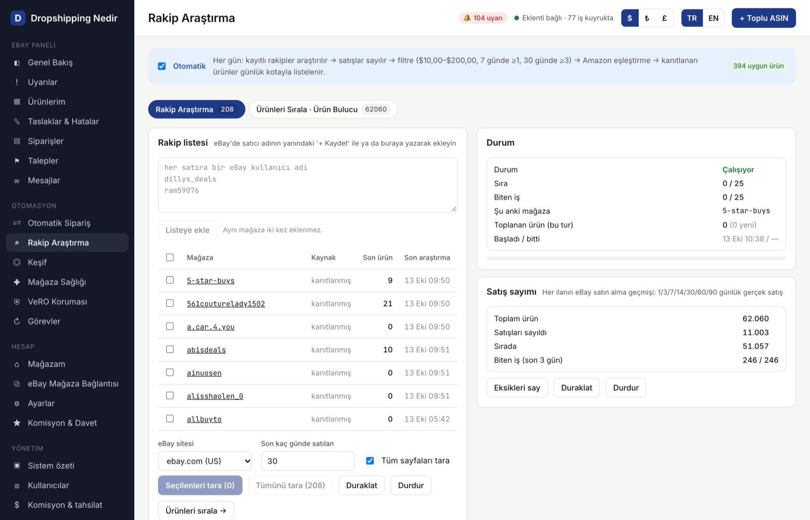Toggle Tüm sayfaları tara checkbox
810x520 pixels.
coord(370,461)
